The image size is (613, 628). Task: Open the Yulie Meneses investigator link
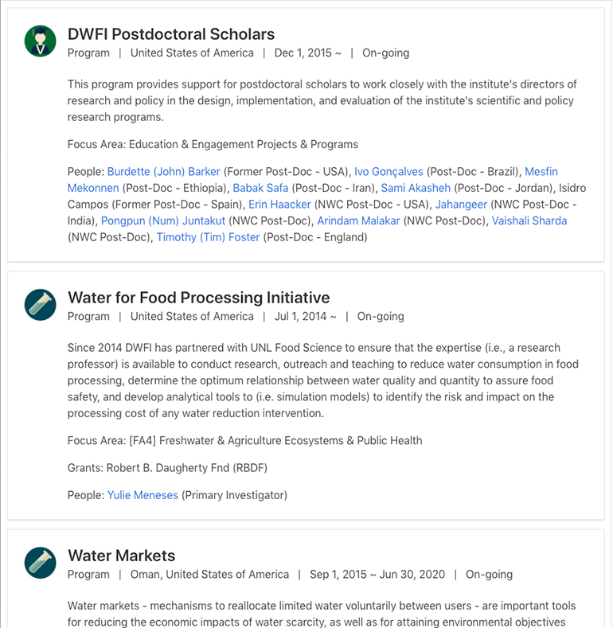[143, 495]
